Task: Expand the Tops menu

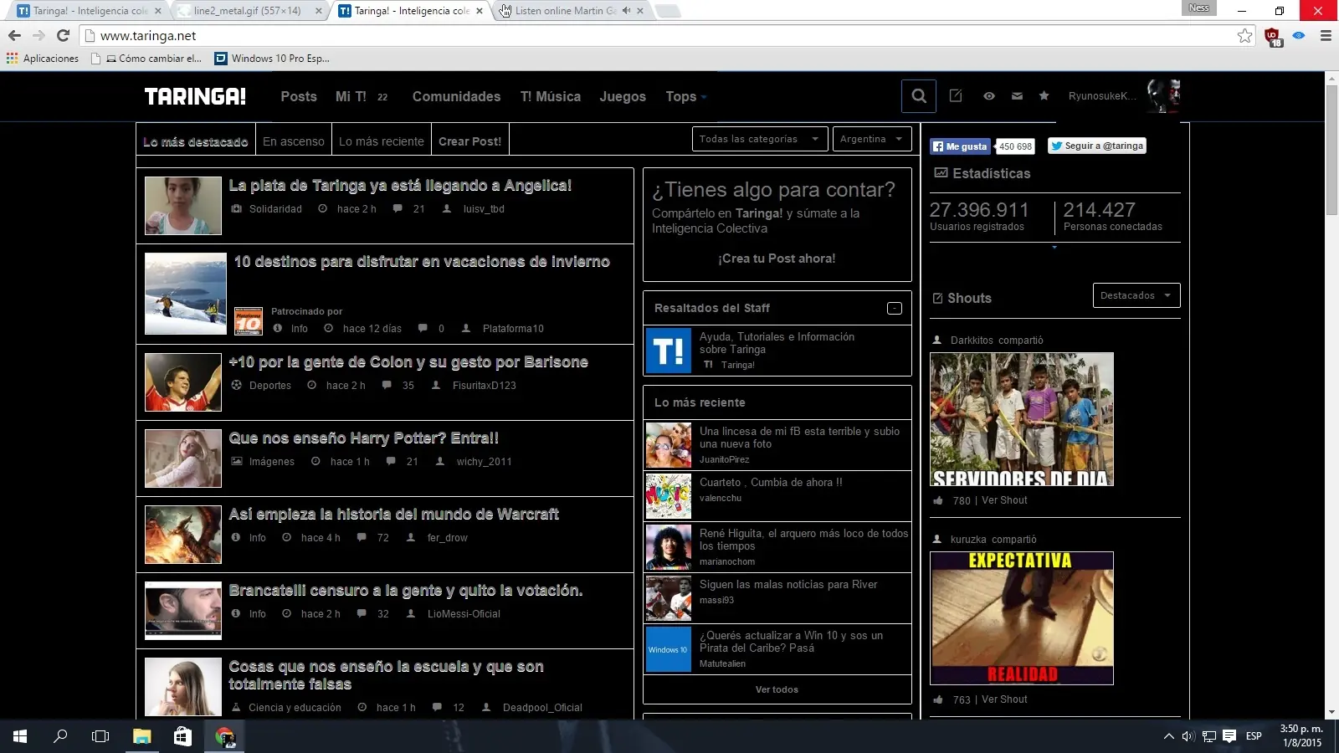Action: [686, 97]
